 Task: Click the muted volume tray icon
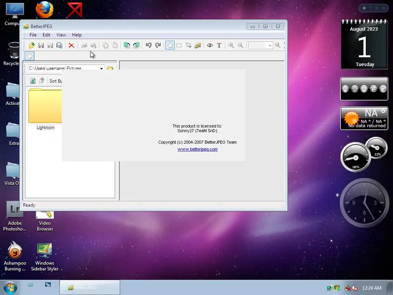355,288
